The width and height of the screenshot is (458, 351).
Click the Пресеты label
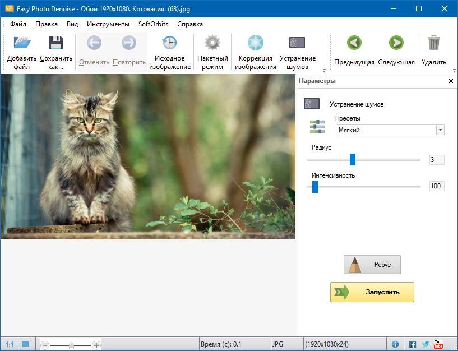click(x=348, y=118)
